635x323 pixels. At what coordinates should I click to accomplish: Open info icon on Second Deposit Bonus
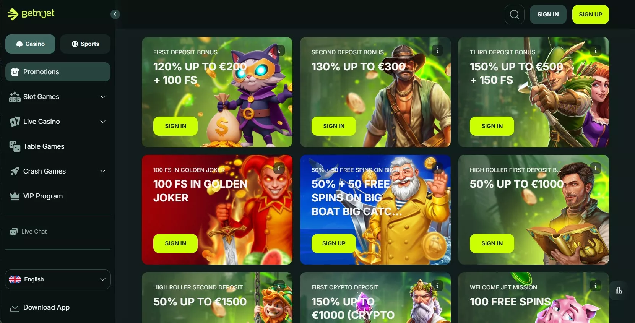click(x=437, y=50)
